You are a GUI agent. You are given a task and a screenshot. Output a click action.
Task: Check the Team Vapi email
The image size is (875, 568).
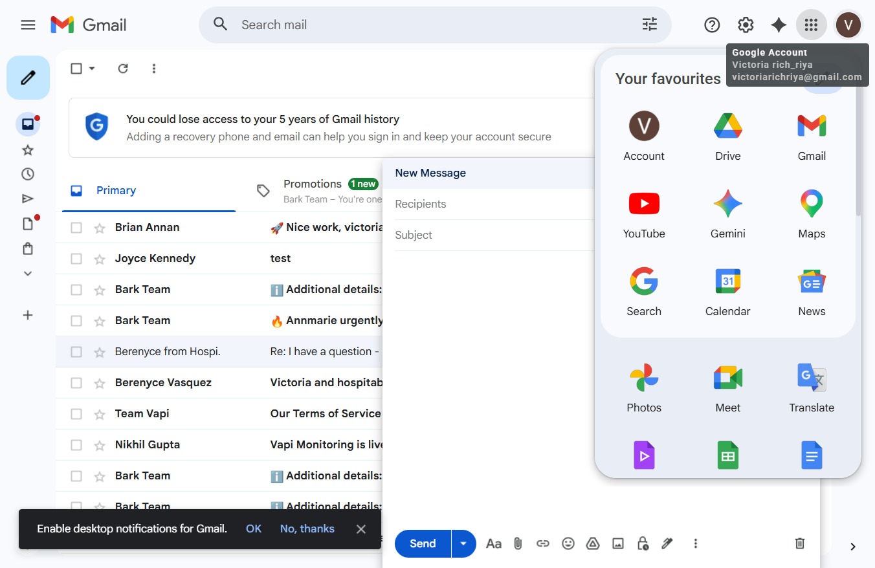[76, 414]
